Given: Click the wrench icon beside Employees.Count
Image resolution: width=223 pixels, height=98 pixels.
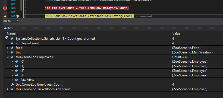Looking at the screenshot, I should point(12,85).
